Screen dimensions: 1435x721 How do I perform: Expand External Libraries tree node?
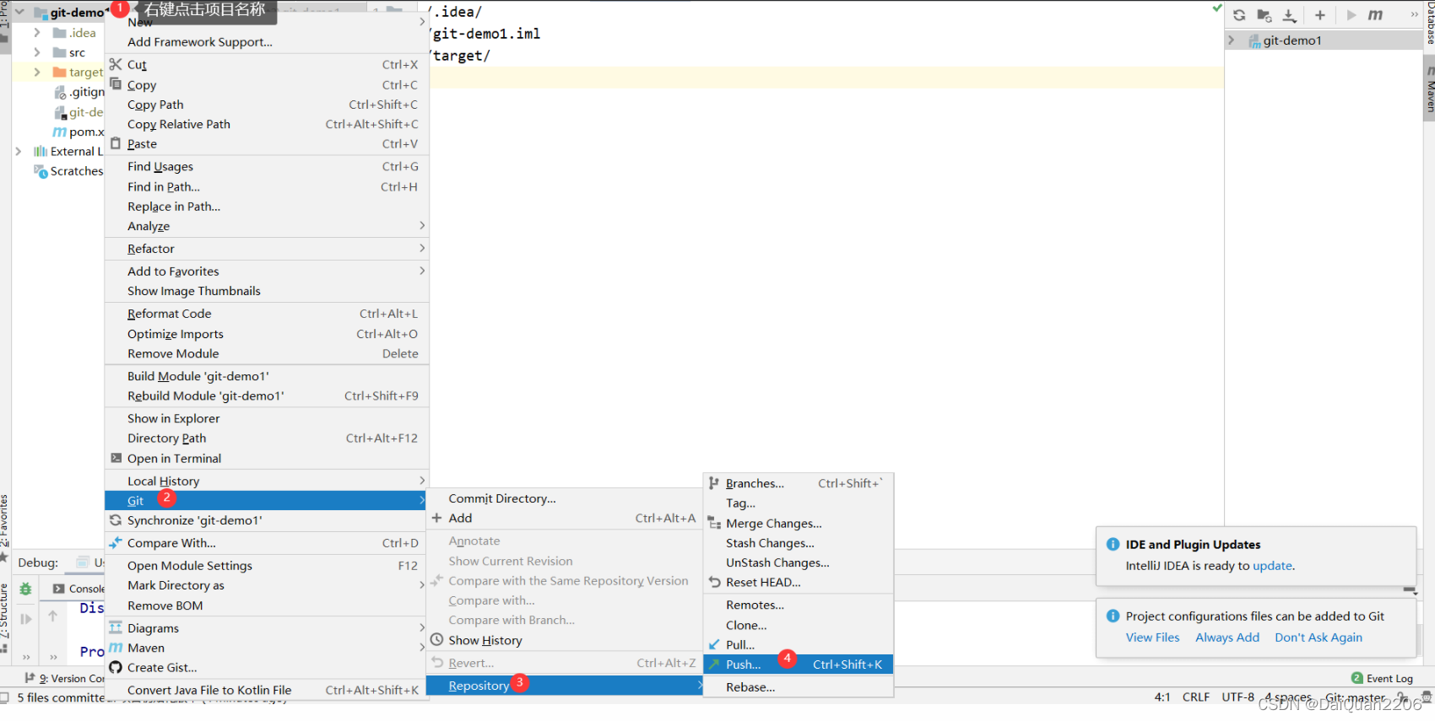click(x=19, y=151)
